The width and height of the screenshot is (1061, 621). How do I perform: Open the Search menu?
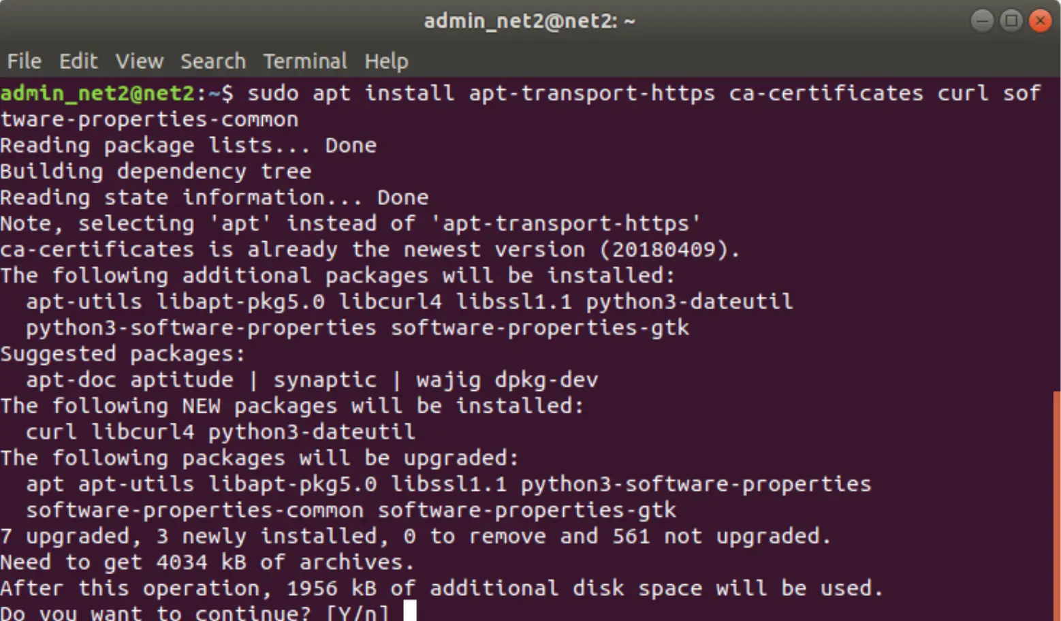pos(212,61)
